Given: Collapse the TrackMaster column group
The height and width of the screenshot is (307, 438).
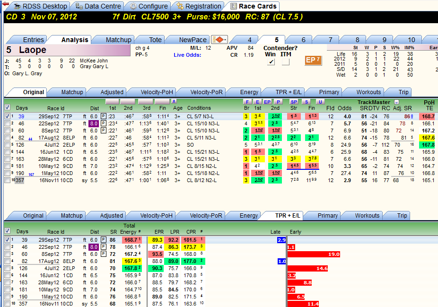Looking at the screenshot, I should click(x=397, y=102).
